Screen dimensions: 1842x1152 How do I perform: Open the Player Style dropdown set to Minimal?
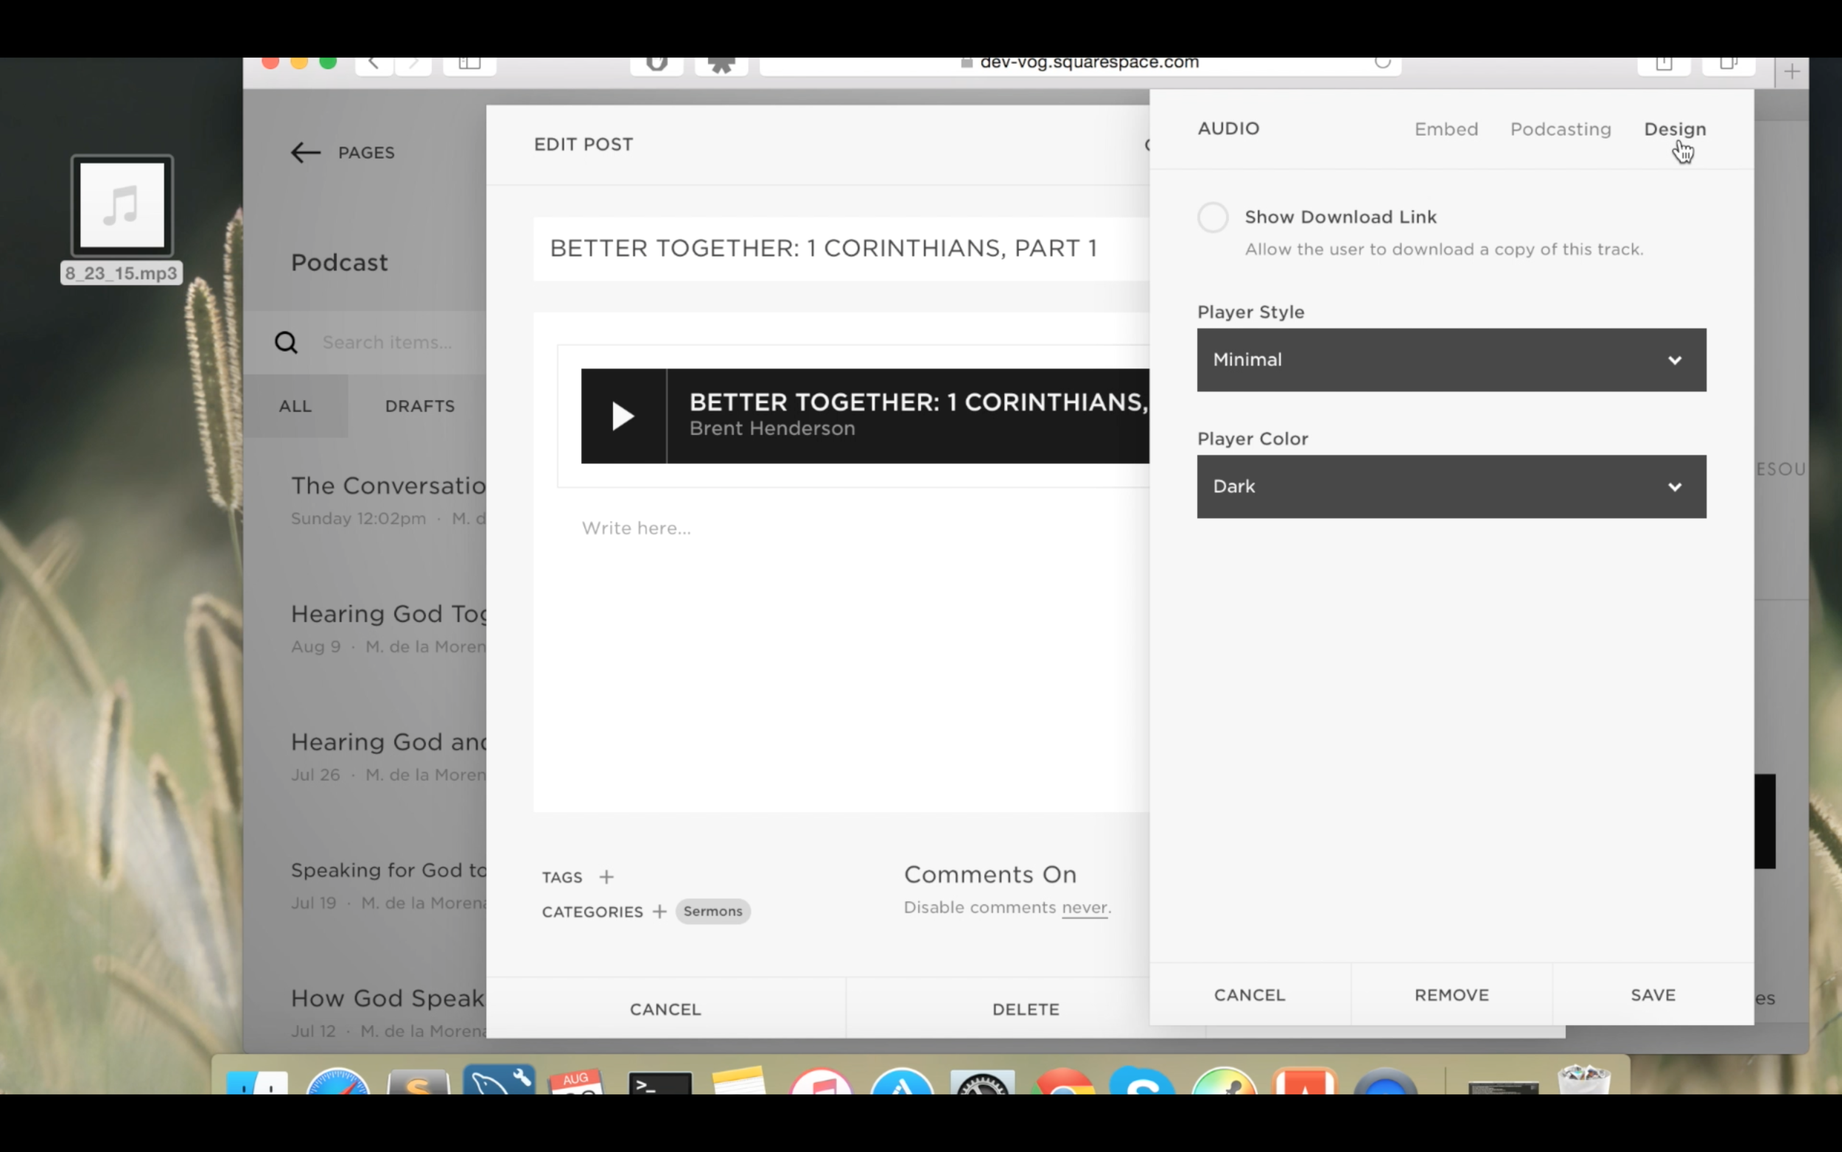coord(1451,360)
